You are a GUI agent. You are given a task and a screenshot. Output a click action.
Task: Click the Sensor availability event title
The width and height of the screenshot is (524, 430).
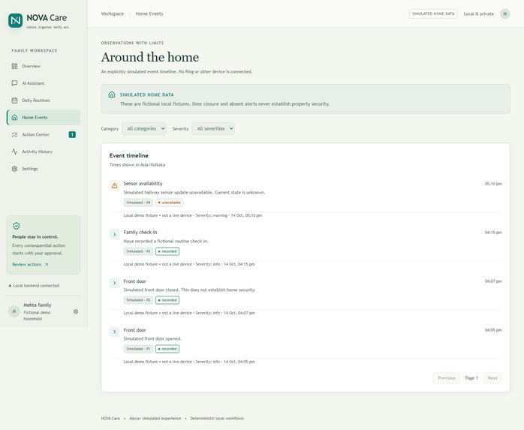point(143,183)
